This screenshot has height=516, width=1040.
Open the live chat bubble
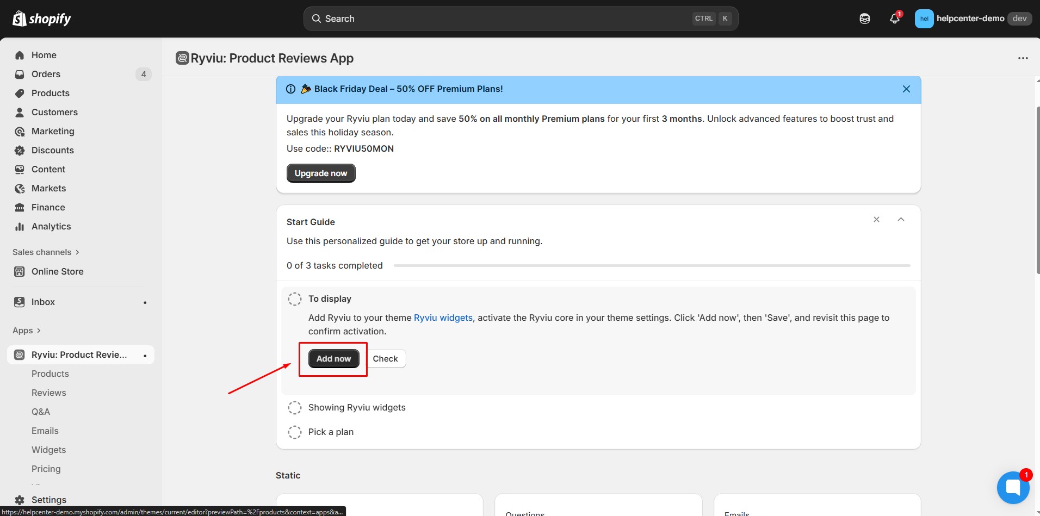(1013, 487)
